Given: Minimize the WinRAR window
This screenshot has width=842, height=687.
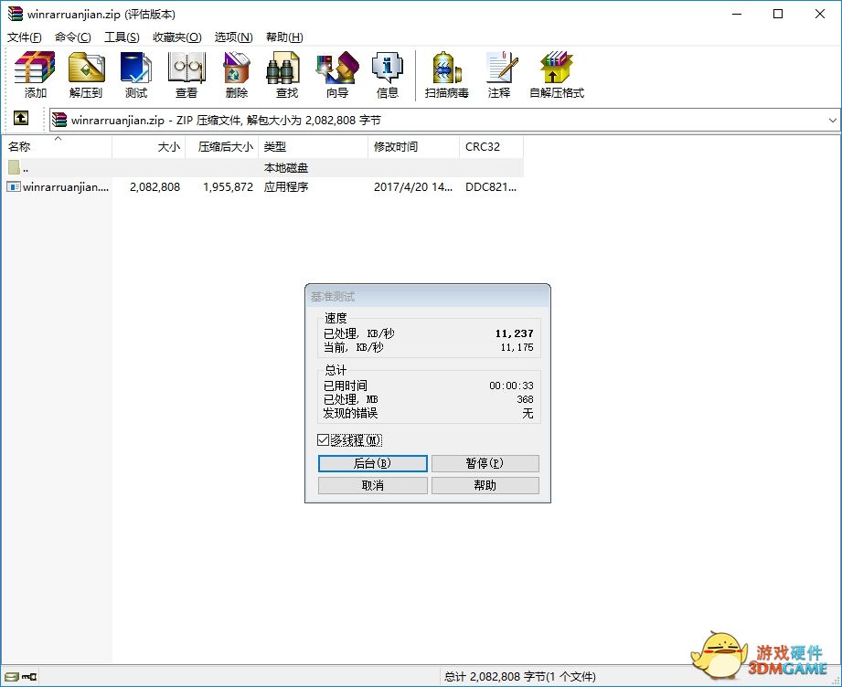Looking at the screenshot, I should coord(737,14).
